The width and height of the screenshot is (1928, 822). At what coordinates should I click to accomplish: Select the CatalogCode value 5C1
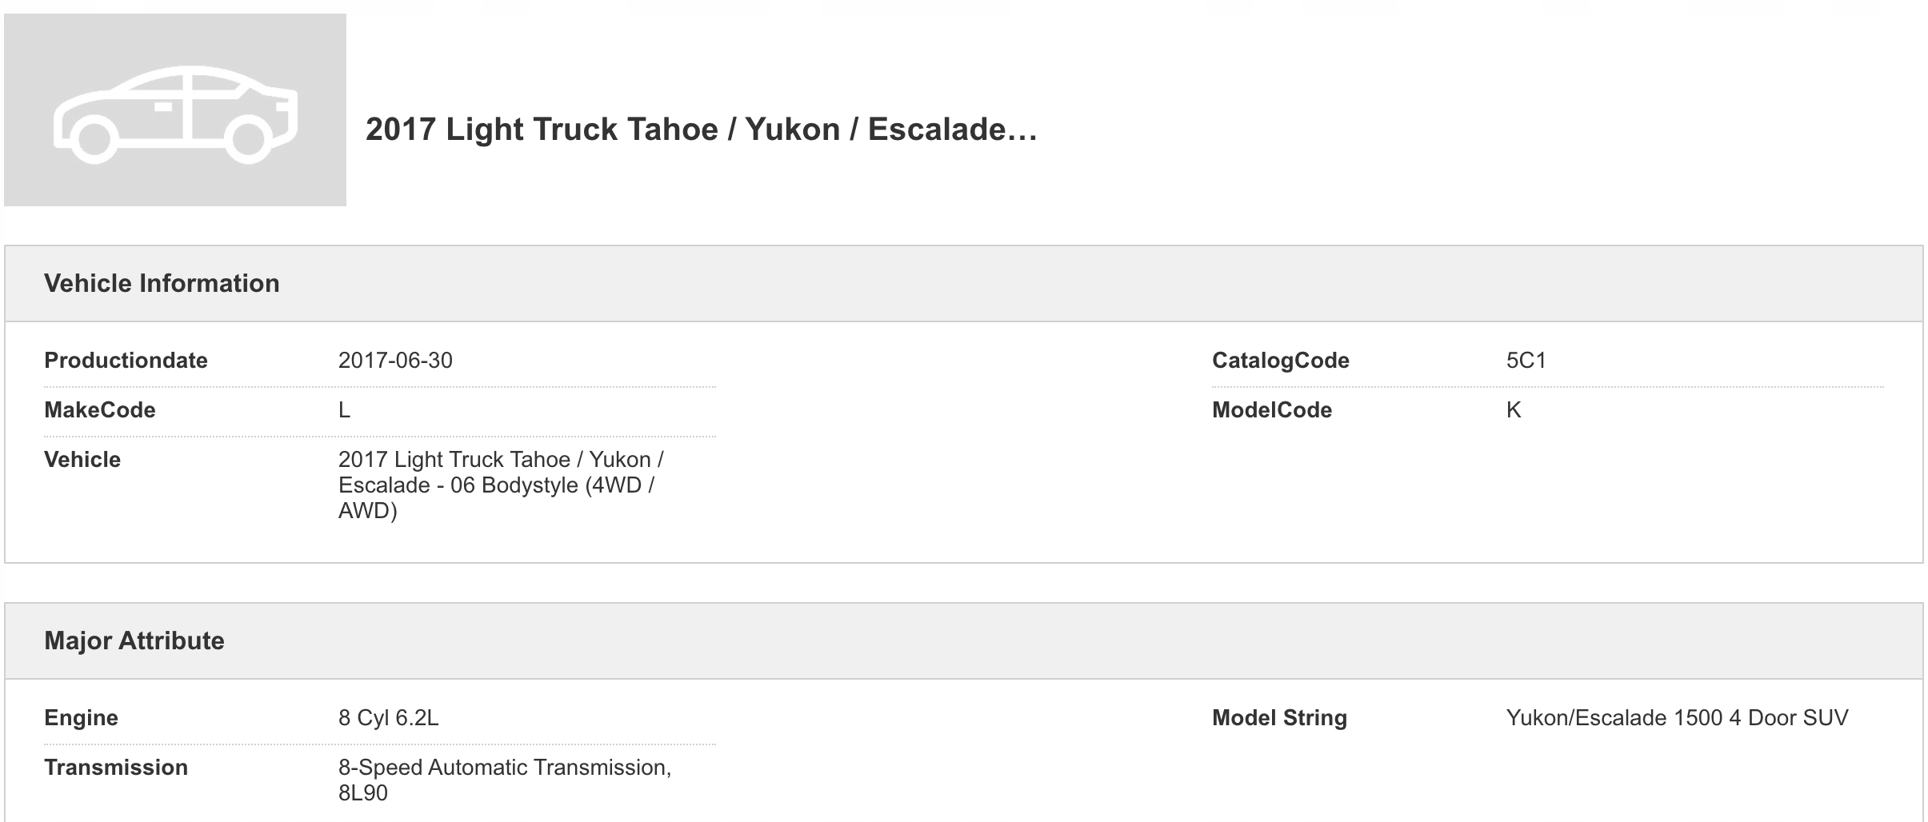coord(1526,361)
